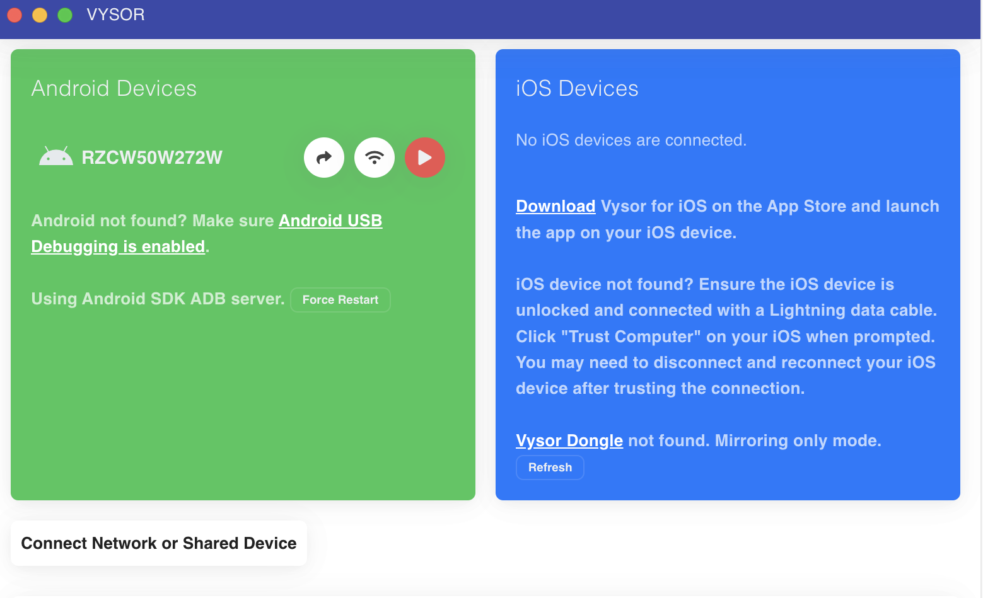Click the 'Mirroring only mode' status text
The width and height of the screenshot is (983, 598).
[x=797, y=440]
